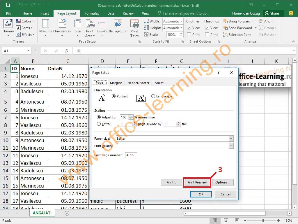Open the Insert ribbon tab
Image resolution: width=298 pixels, height=224 pixels.
45,13
